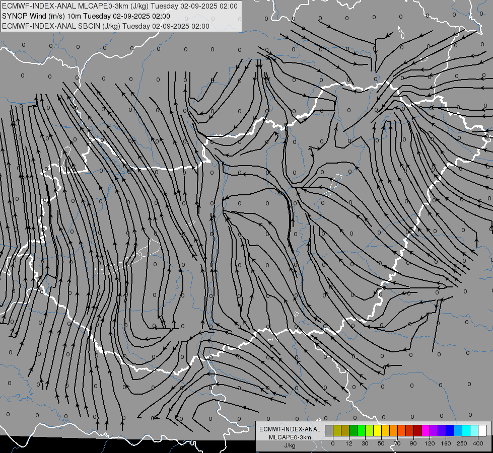The height and width of the screenshot is (453, 493).
Task: Click the gray swatch in the MLCAPE legend
Action: pos(329,430)
